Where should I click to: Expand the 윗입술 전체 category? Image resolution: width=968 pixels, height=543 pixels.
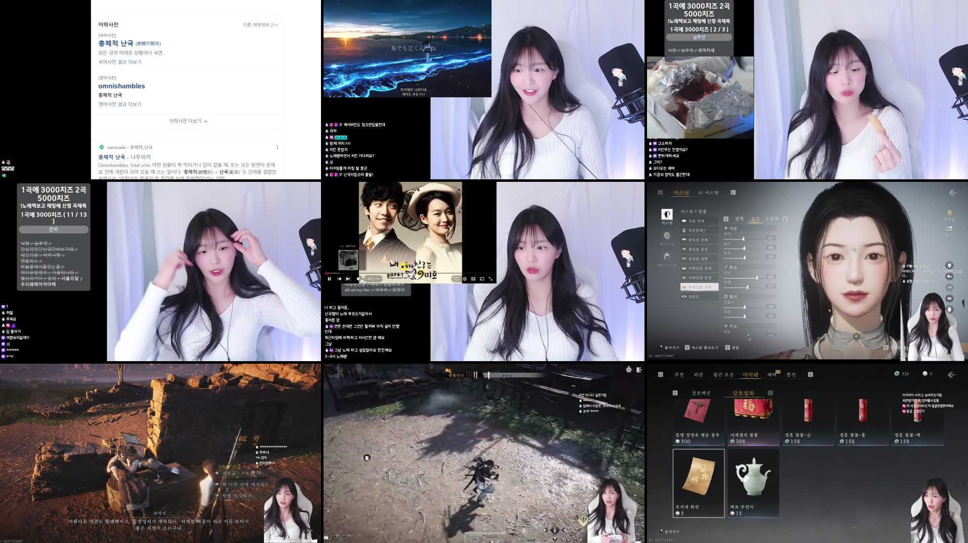tap(699, 240)
